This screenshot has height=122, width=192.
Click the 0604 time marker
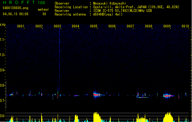click(75, 26)
